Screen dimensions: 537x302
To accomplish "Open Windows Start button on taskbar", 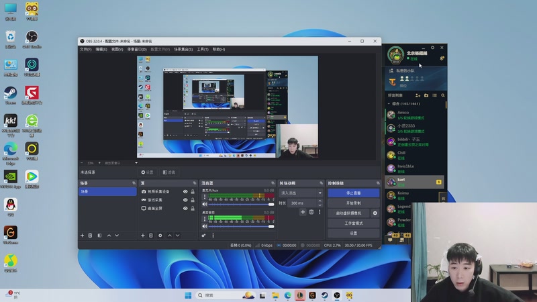I will pos(188,295).
